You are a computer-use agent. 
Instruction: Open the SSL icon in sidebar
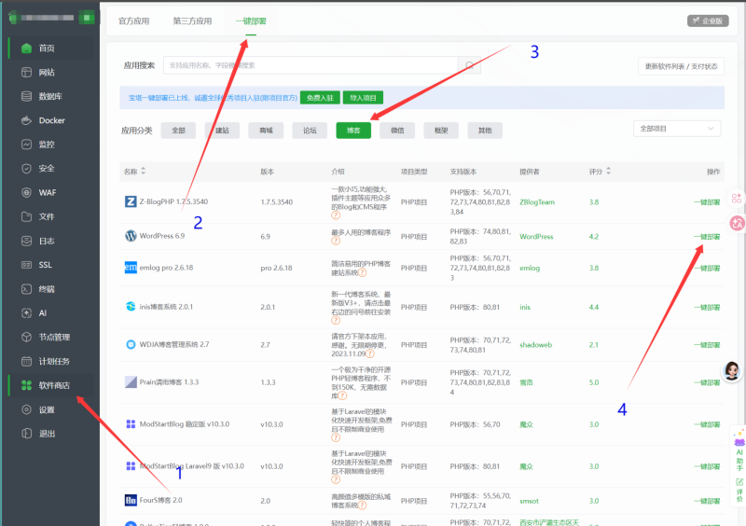click(27, 265)
